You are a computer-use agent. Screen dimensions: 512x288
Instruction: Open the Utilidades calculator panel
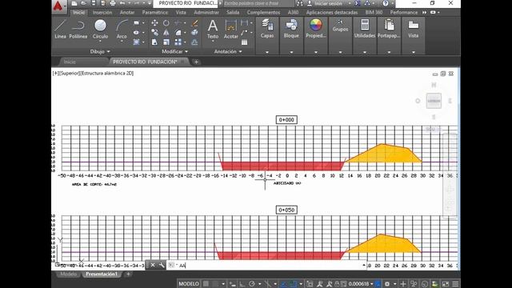(x=365, y=29)
